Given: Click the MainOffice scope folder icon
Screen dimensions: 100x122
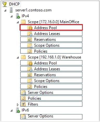Looking at the screenshot, I should click(x=23, y=22).
